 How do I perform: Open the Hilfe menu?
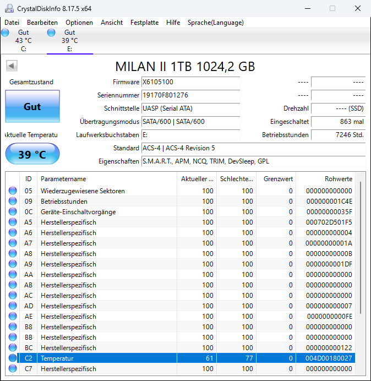tap(173, 23)
